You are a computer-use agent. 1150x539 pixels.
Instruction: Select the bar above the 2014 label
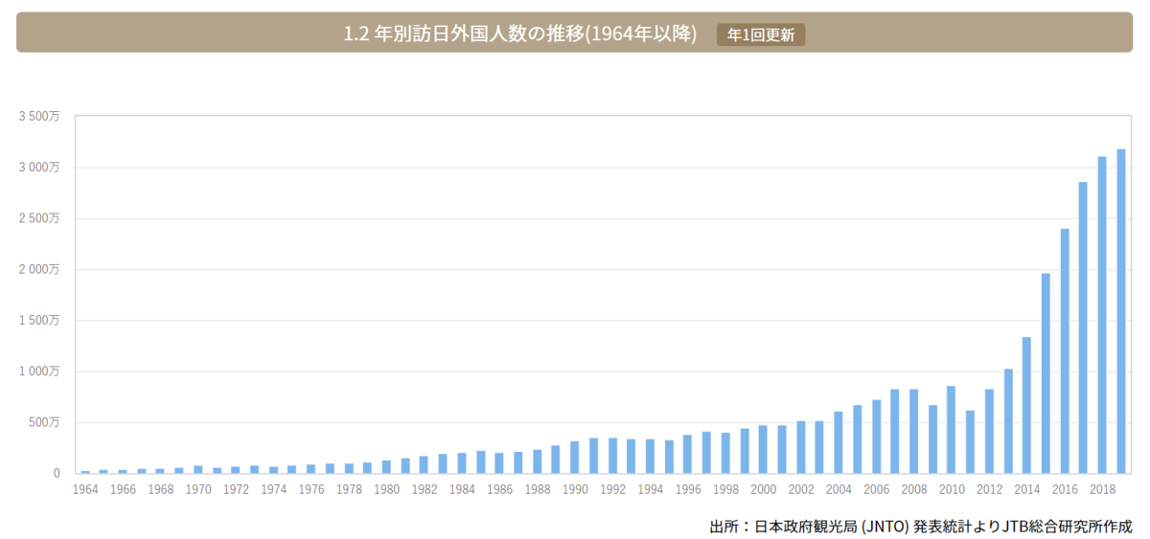tap(1026, 405)
